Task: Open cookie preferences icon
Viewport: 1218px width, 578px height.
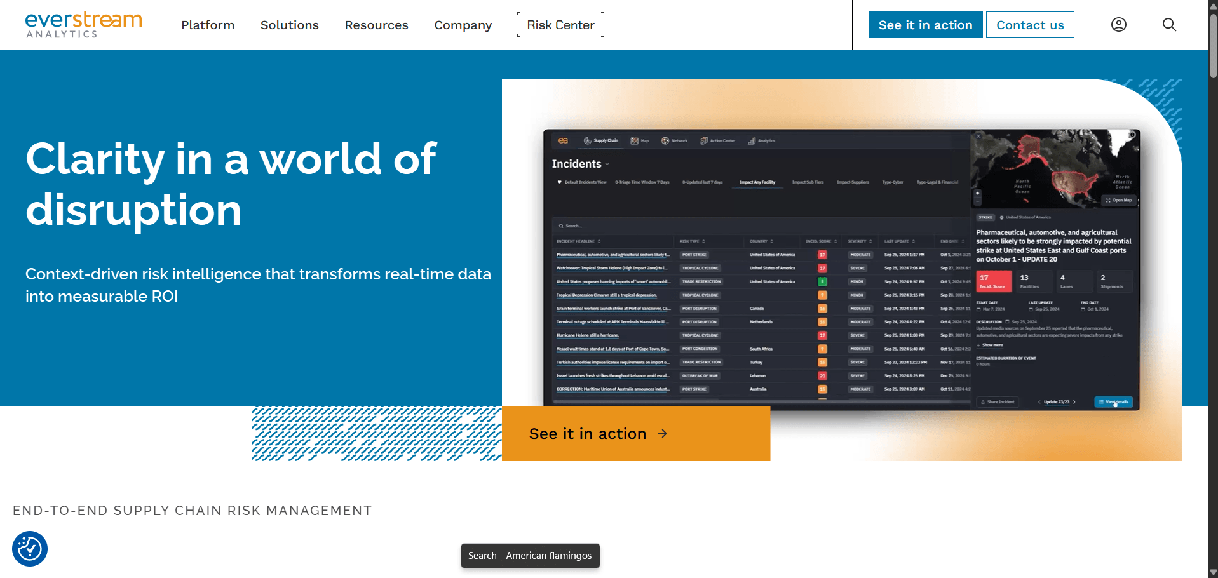Action: tap(30, 549)
